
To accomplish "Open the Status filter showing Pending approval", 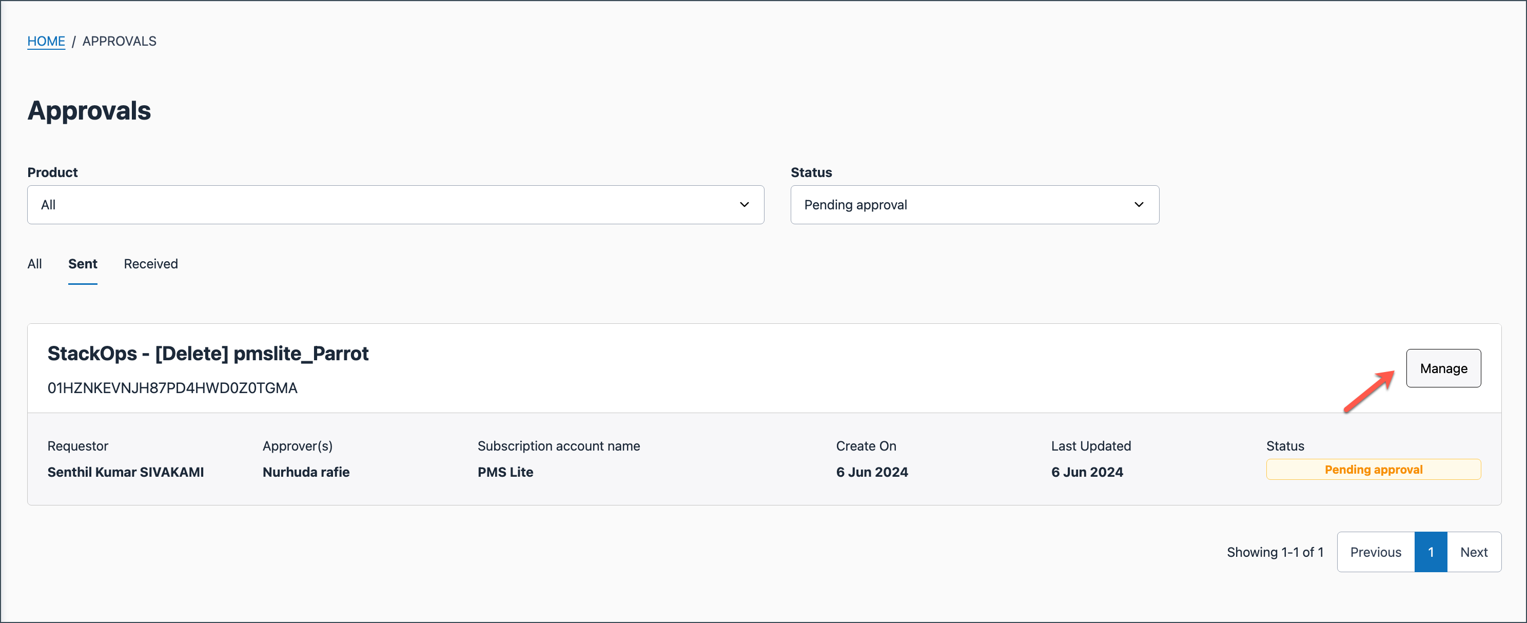I will [x=974, y=205].
